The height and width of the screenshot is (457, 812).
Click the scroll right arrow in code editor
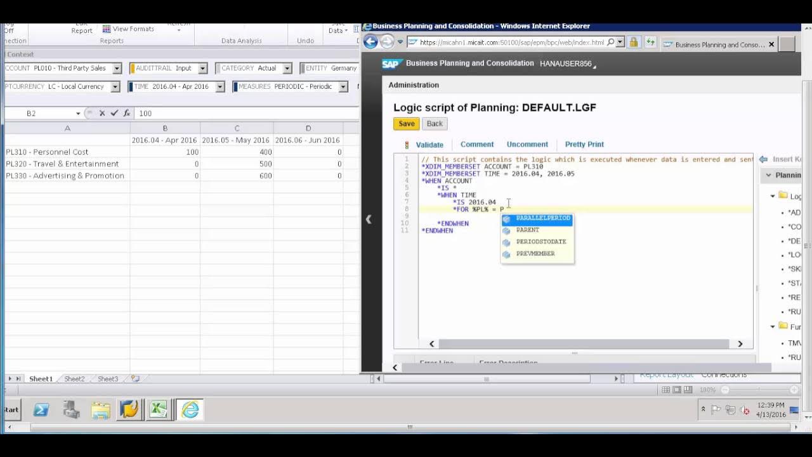click(740, 343)
